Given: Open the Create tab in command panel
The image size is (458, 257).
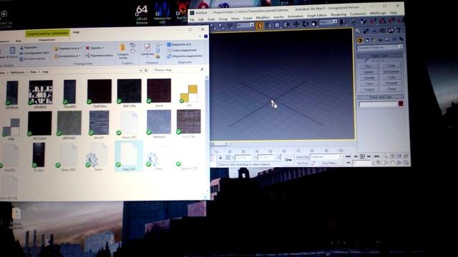Looking at the screenshot, I should (359, 31).
